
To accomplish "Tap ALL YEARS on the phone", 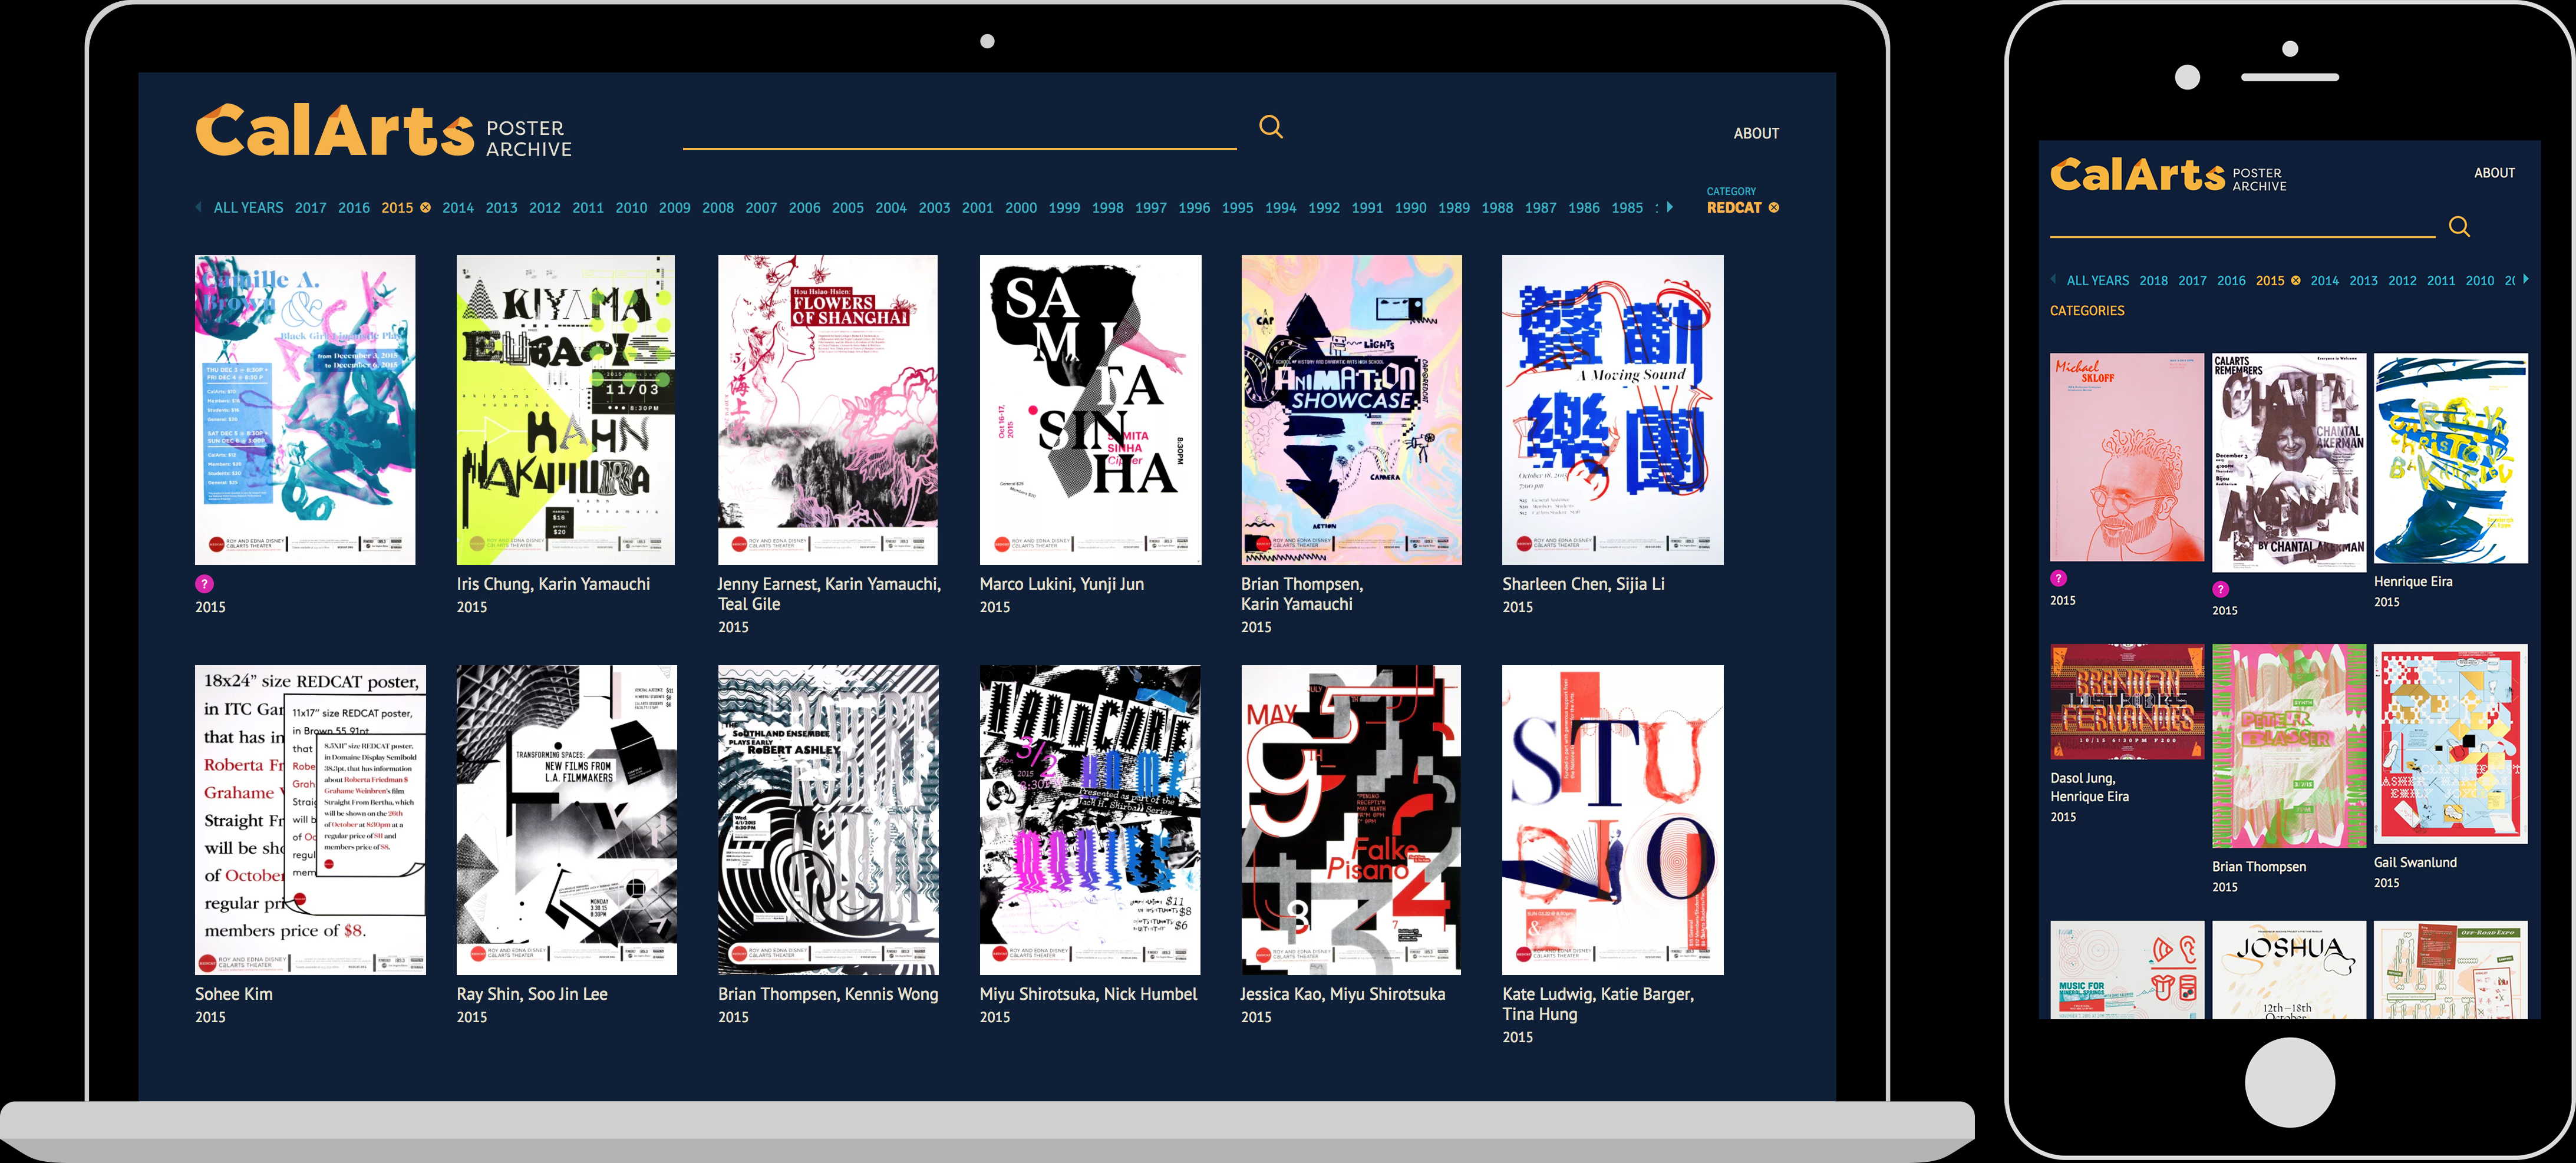I will (x=2097, y=281).
